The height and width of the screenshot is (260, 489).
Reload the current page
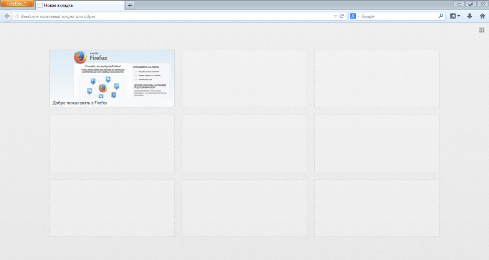(342, 16)
